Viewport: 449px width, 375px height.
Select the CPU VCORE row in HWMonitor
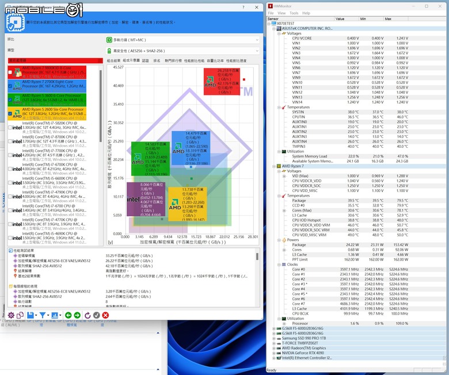pyautogui.click(x=350, y=39)
